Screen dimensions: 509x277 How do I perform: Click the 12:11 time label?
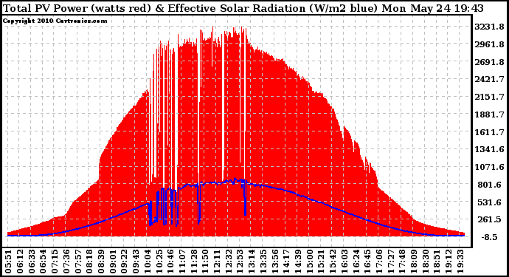coord(217,261)
